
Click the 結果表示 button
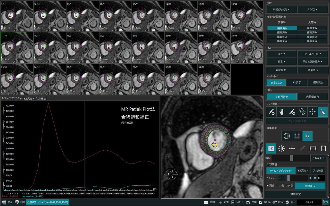point(312,70)
